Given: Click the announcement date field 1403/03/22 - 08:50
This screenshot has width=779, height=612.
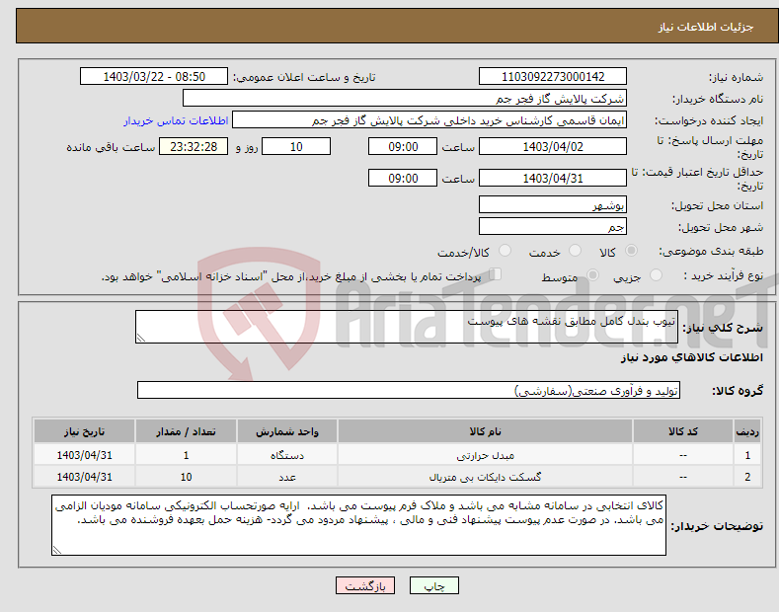Looking at the screenshot, I should click(154, 77).
